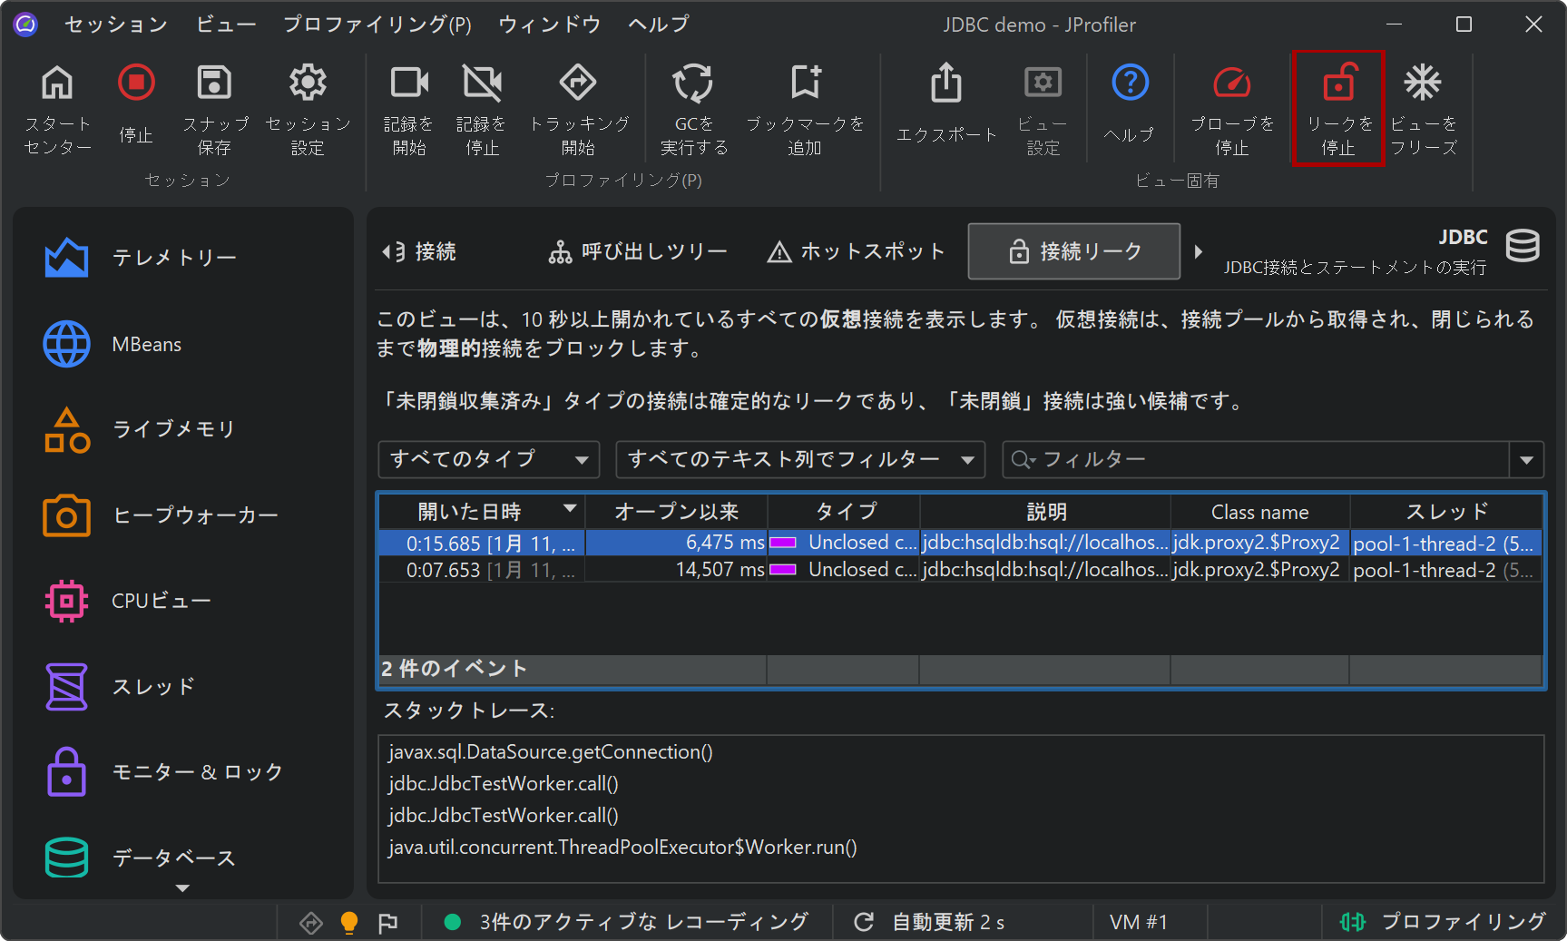1567x941 pixels.
Task: Run garbage collection with the GC icon
Action: coord(693,84)
